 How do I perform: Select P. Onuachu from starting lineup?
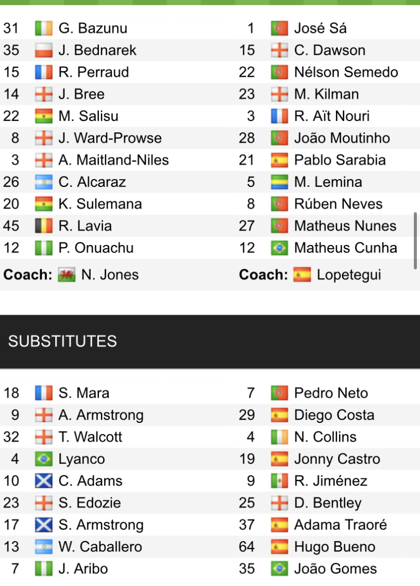tap(96, 248)
